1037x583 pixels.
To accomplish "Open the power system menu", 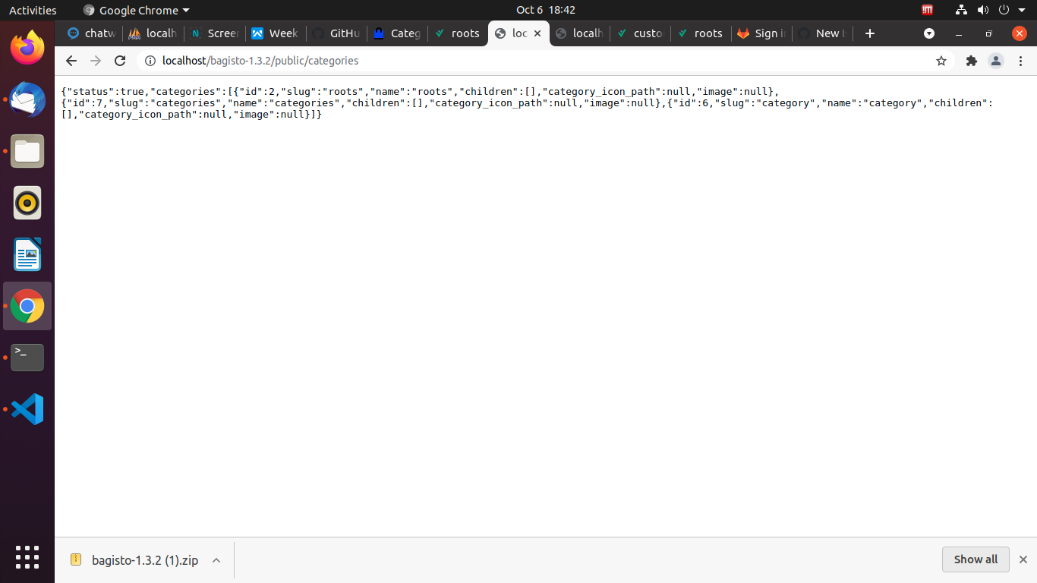I will tap(1004, 10).
